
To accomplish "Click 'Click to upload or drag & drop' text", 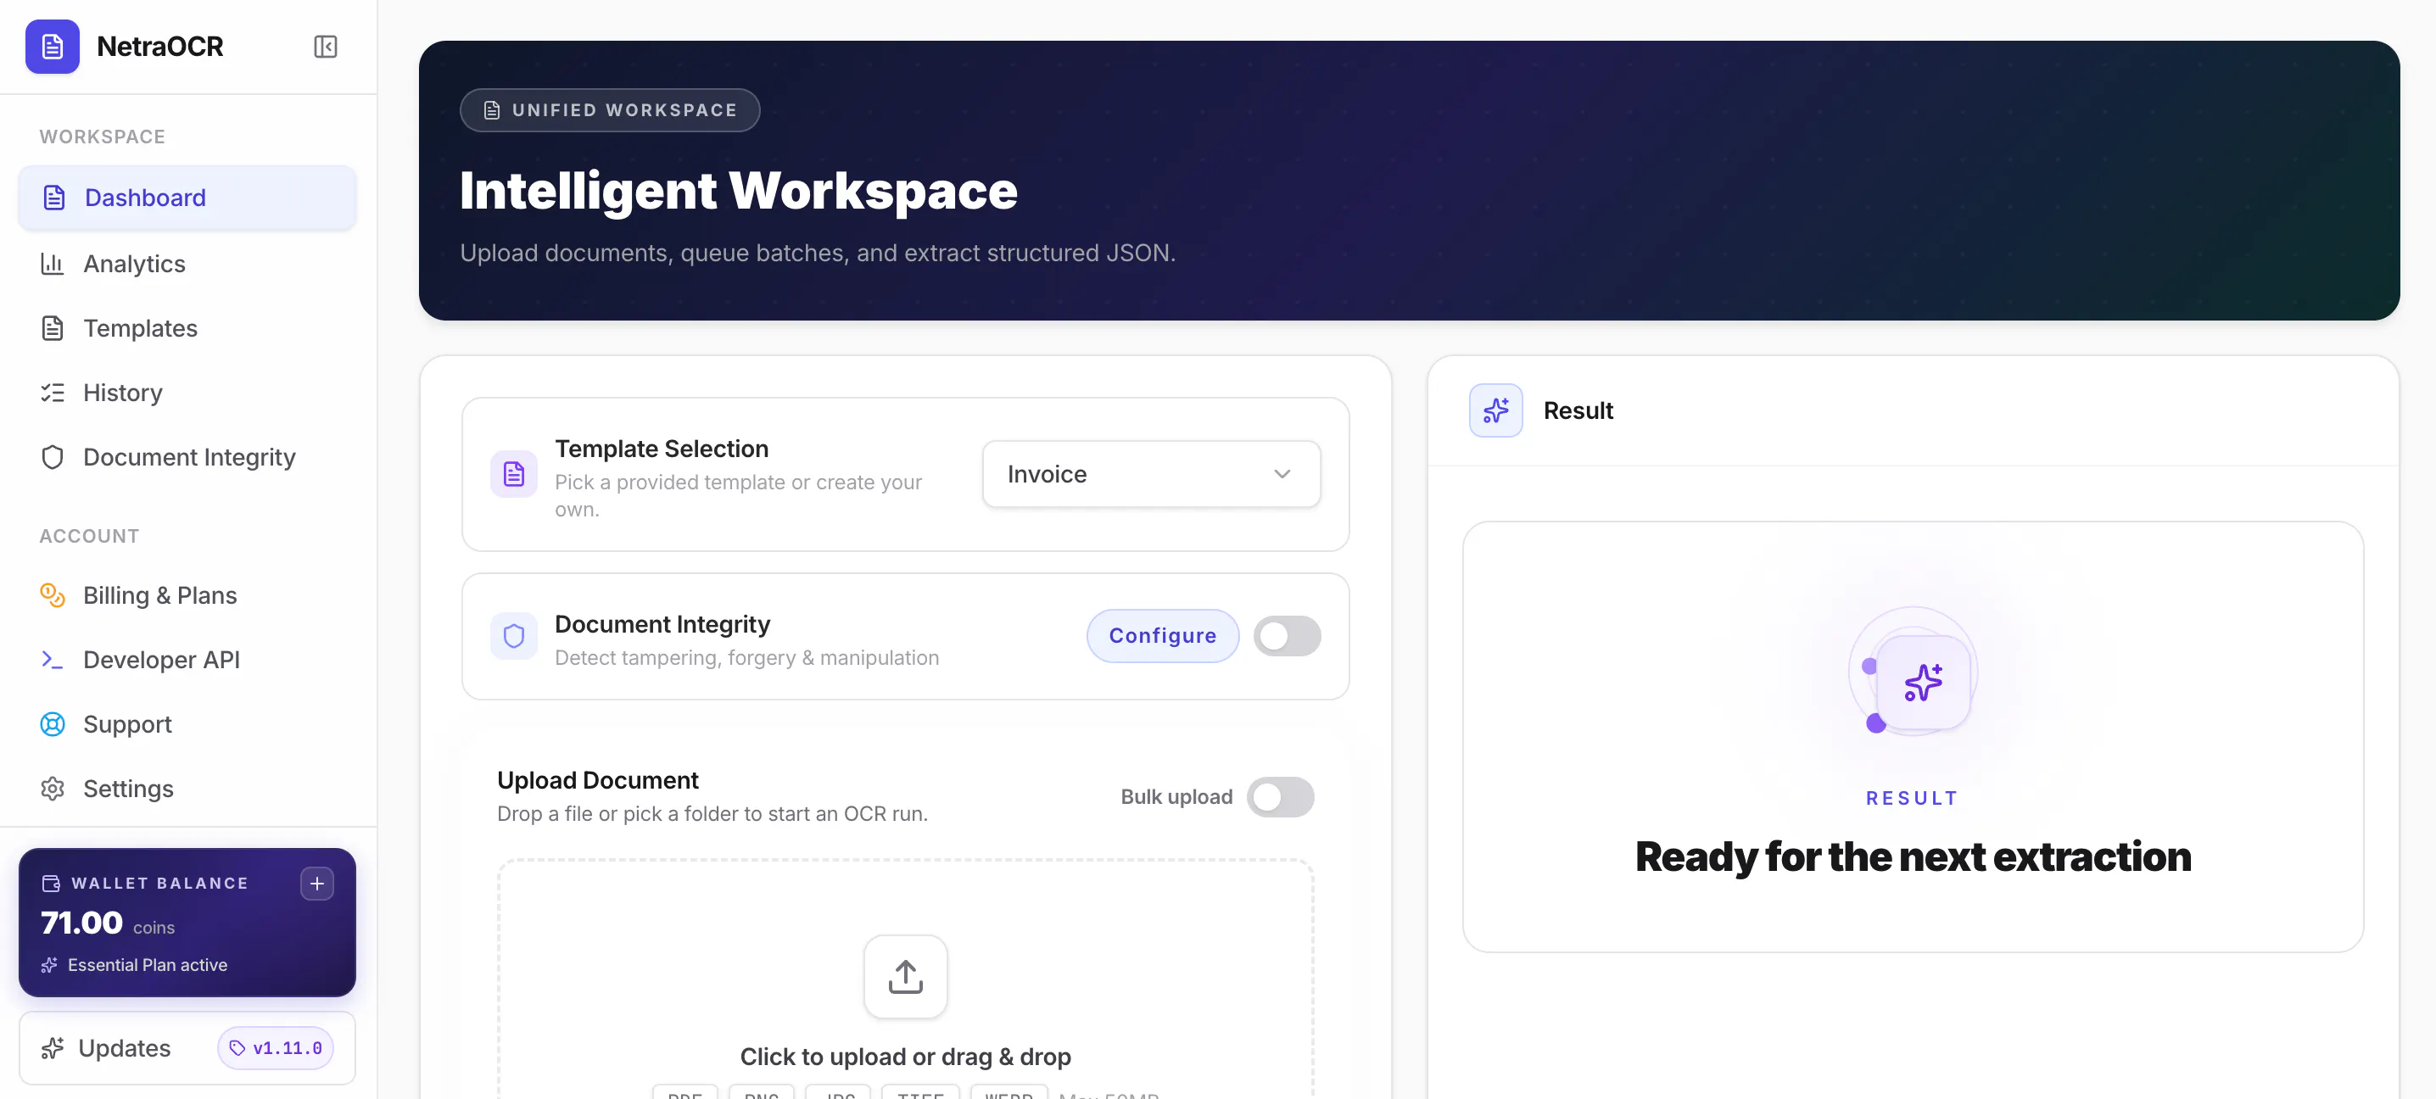I will click(905, 1057).
